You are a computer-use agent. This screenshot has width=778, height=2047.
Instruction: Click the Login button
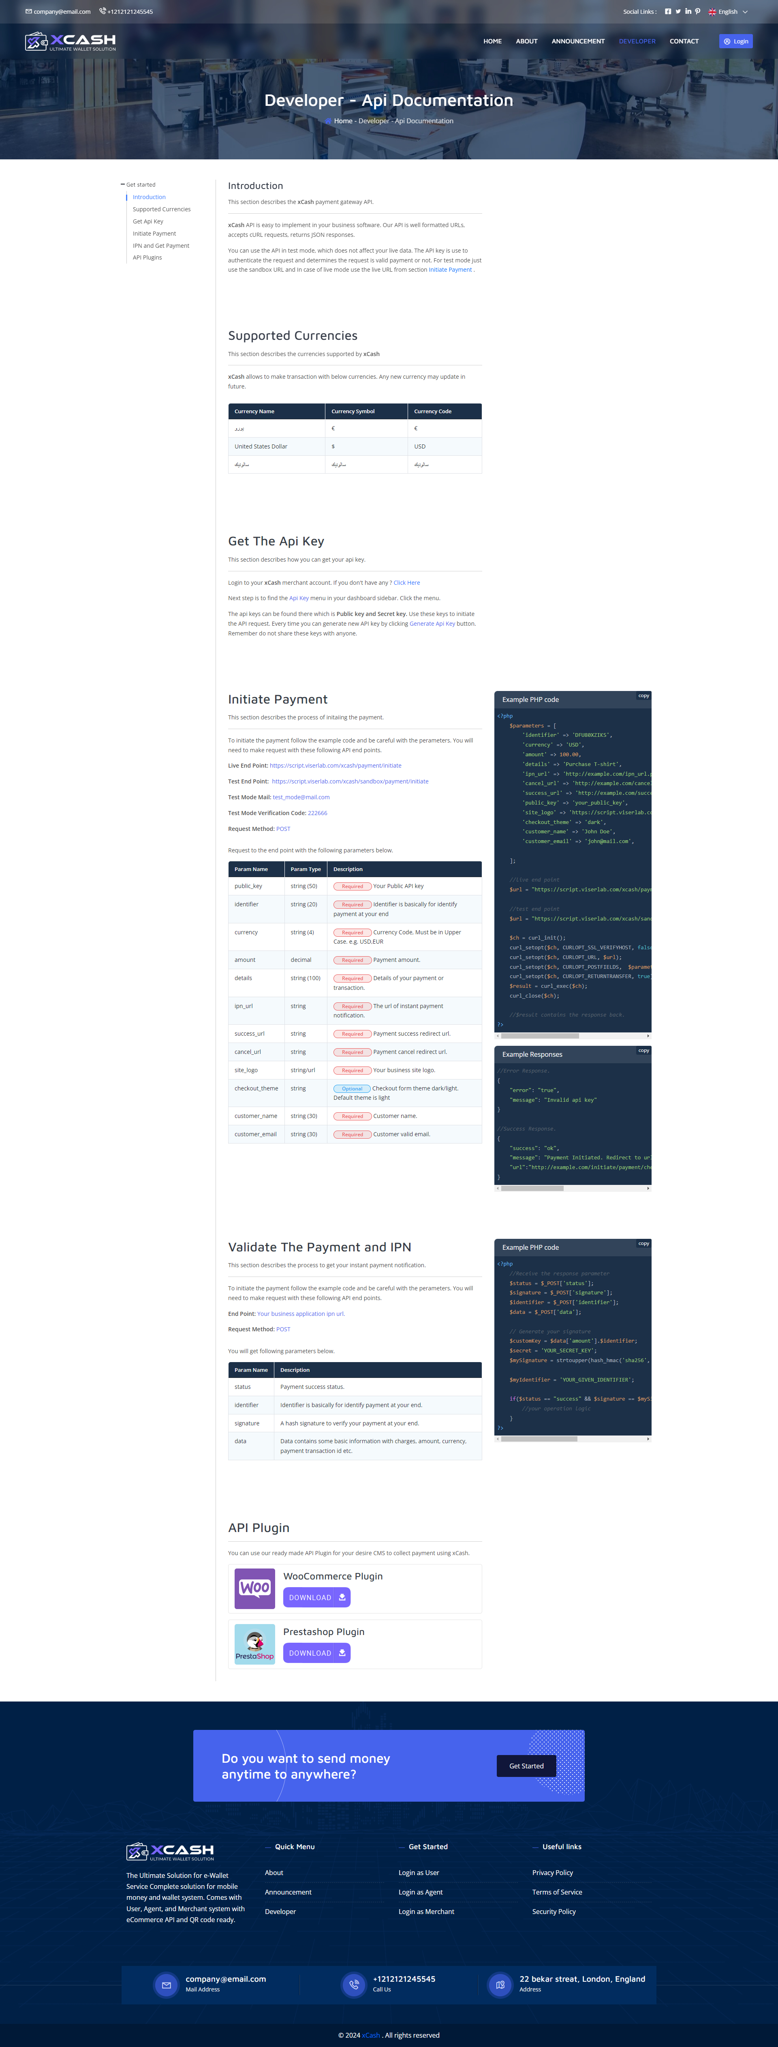[735, 41]
